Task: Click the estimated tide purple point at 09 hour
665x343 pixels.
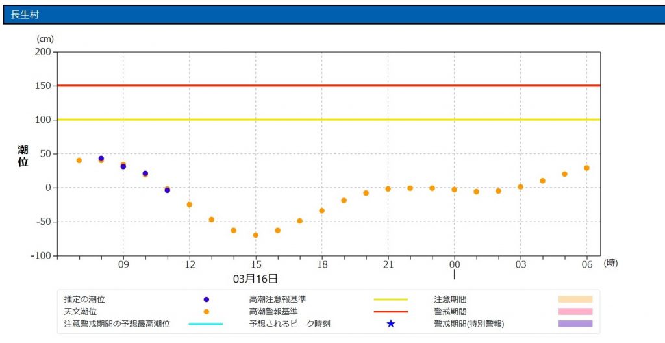Action: (x=123, y=166)
